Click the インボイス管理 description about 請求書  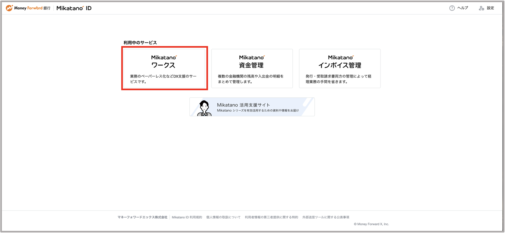(x=338, y=79)
